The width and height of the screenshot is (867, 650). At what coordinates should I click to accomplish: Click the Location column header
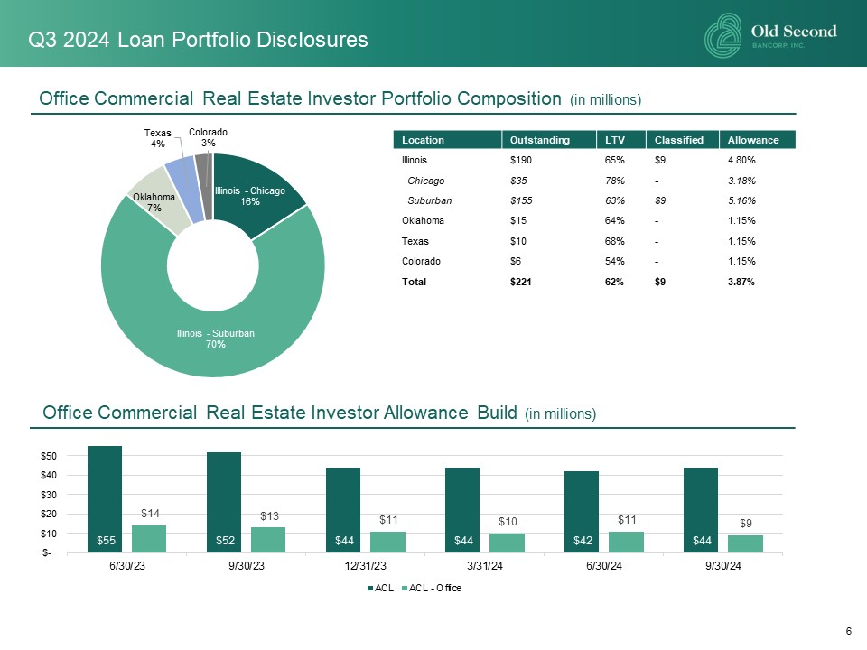click(416, 140)
